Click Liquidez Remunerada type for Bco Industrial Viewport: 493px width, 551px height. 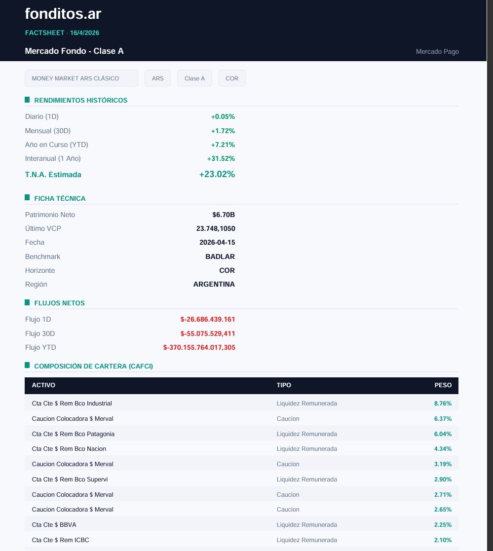point(306,404)
